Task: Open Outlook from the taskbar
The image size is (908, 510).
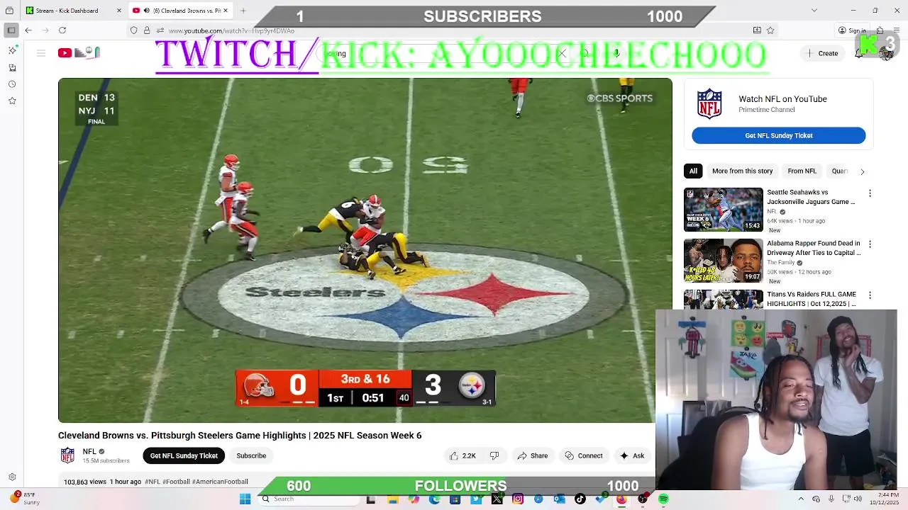Action: [559, 499]
